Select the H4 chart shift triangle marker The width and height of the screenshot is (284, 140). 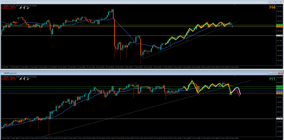point(235,5)
